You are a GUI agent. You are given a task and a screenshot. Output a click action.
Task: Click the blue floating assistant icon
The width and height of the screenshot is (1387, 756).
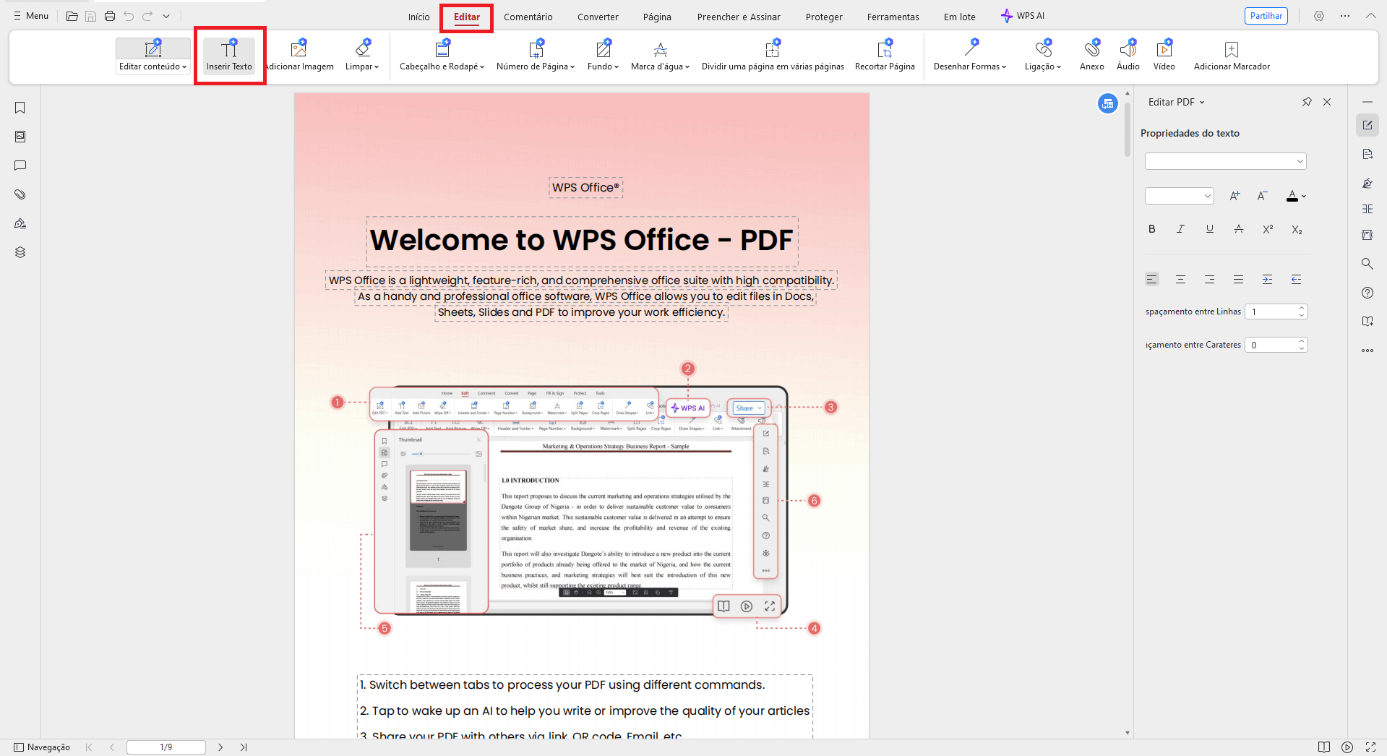click(1107, 104)
